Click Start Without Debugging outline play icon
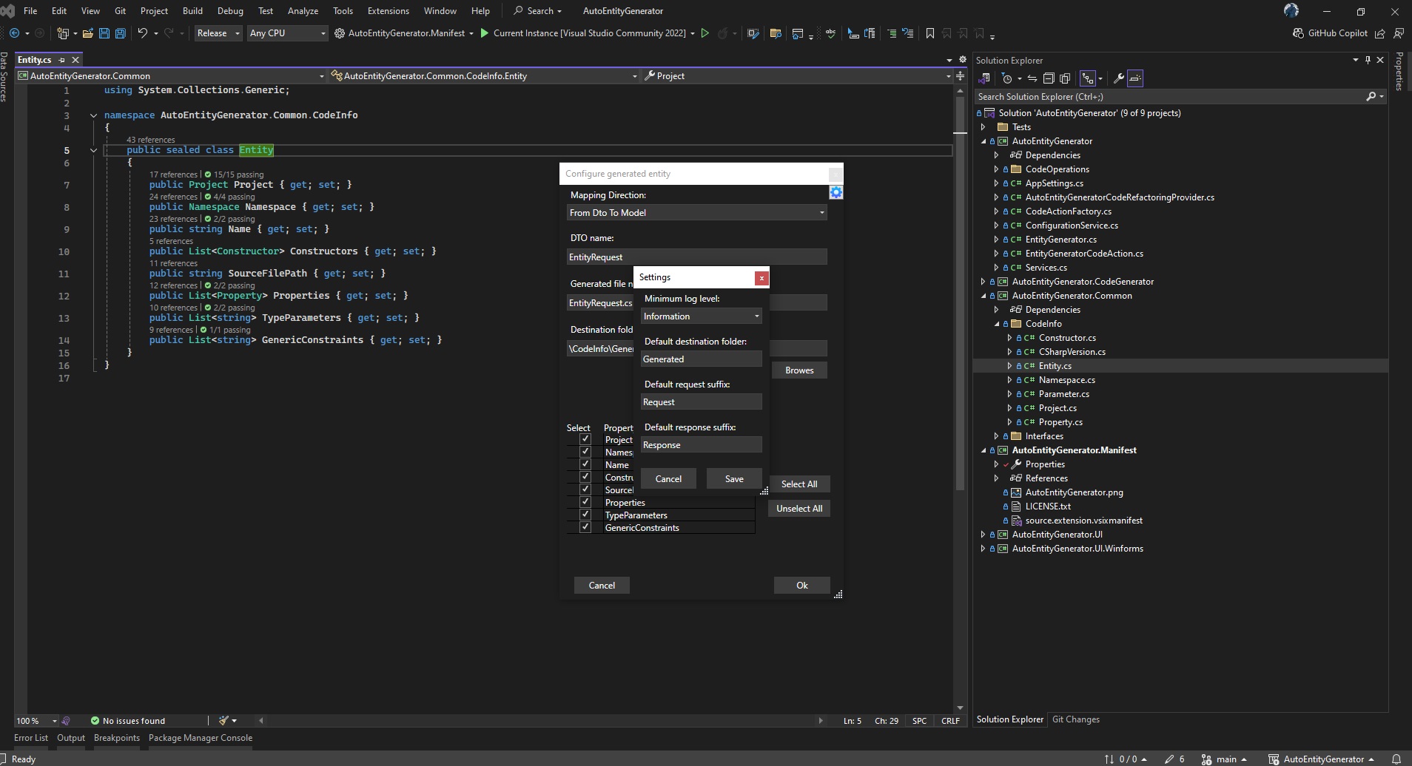Viewport: 1412px width, 766px height. tap(705, 33)
